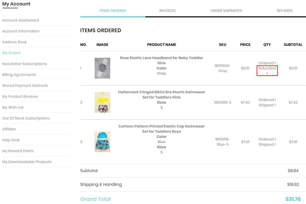Select the Items Ordered tab
The height and width of the screenshot is (204, 306).
click(112, 11)
